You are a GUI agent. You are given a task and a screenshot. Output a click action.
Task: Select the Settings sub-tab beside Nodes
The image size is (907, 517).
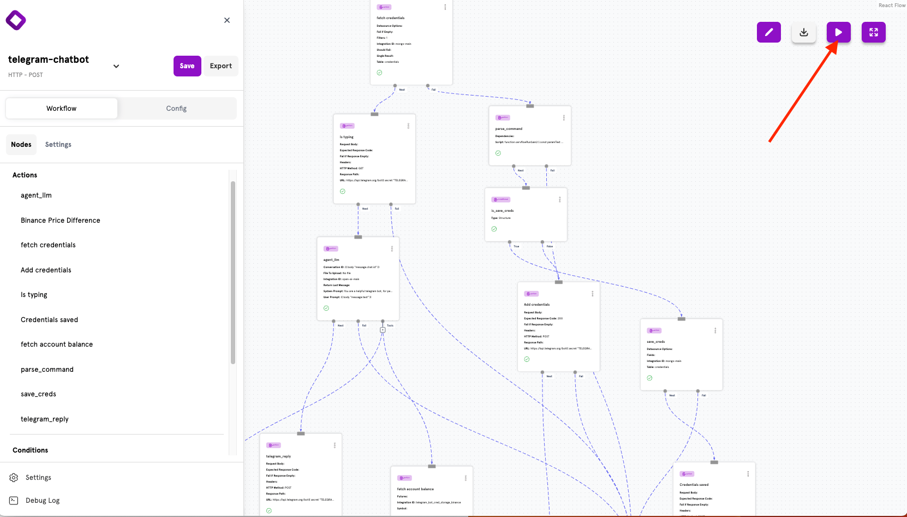[58, 145]
